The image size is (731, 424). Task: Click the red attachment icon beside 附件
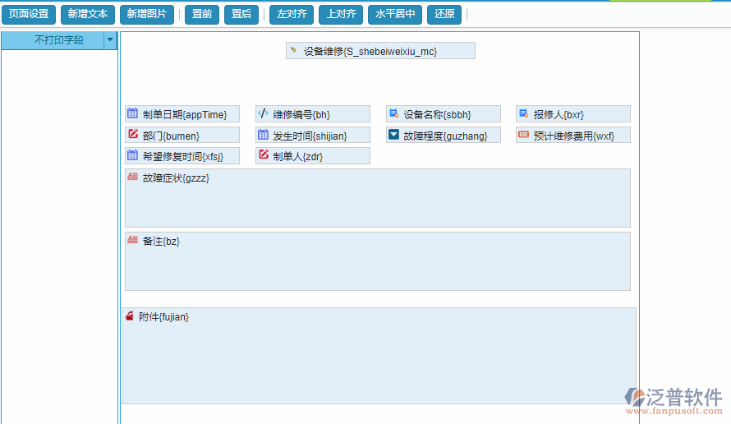point(129,316)
